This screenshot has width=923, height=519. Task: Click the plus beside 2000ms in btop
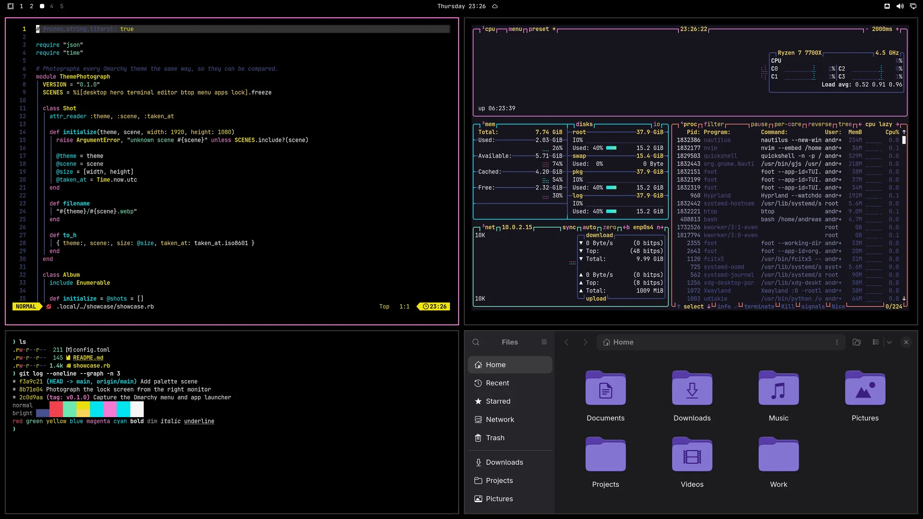point(897,29)
